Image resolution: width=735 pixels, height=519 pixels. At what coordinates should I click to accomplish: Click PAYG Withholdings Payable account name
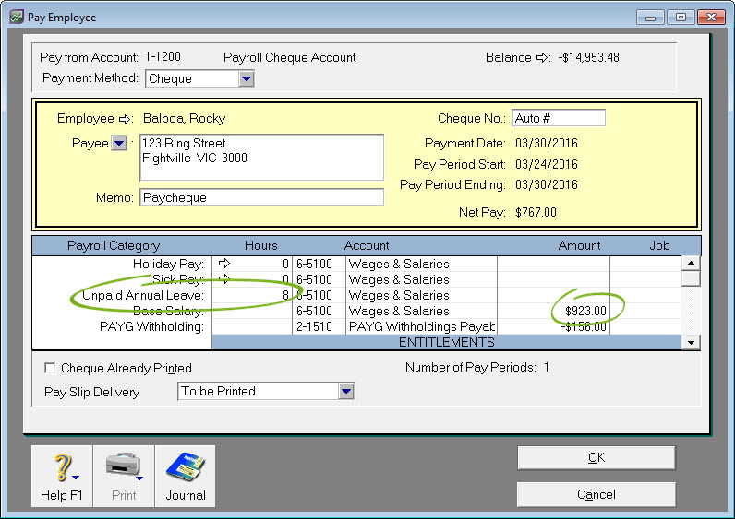pyautogui.click(x=421, y=326)
